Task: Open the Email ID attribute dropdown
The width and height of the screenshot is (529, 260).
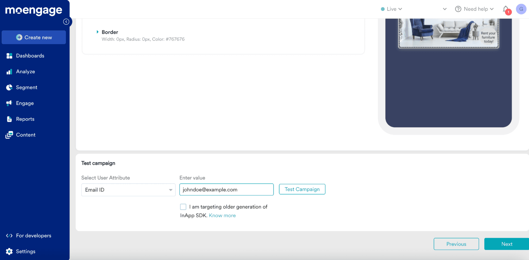Action: pos(128,190)
